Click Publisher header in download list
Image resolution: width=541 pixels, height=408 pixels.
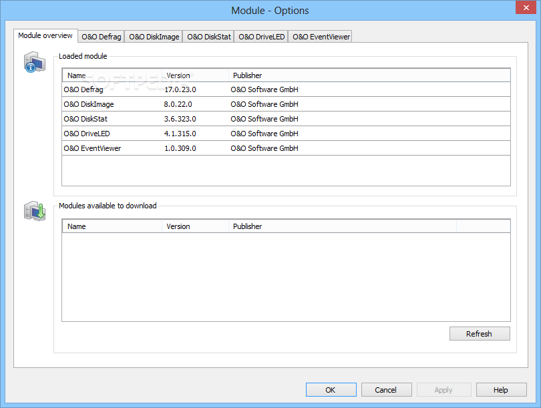[x=342, y=226]
